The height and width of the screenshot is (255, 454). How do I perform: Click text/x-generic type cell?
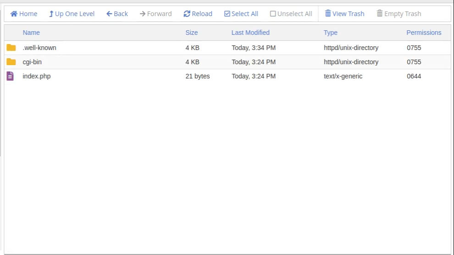click(x=343, y=76)
